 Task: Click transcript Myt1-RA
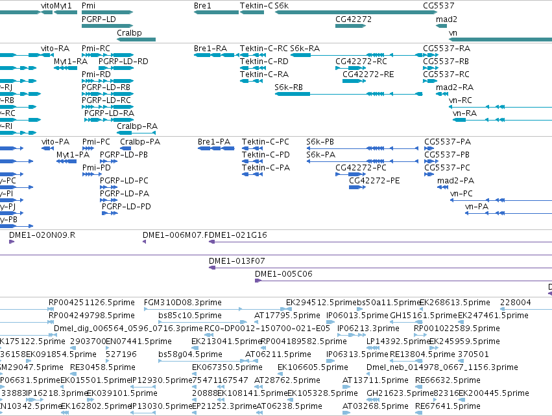coord(71,61)
